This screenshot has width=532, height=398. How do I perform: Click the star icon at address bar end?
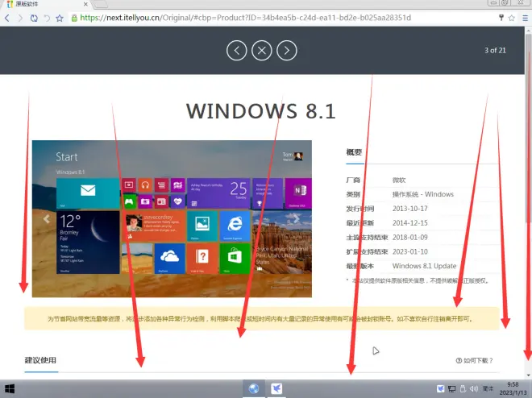click(512, 18)
